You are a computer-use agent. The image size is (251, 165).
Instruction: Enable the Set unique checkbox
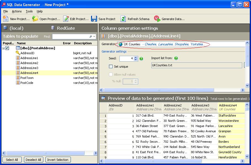click(111, 67)
